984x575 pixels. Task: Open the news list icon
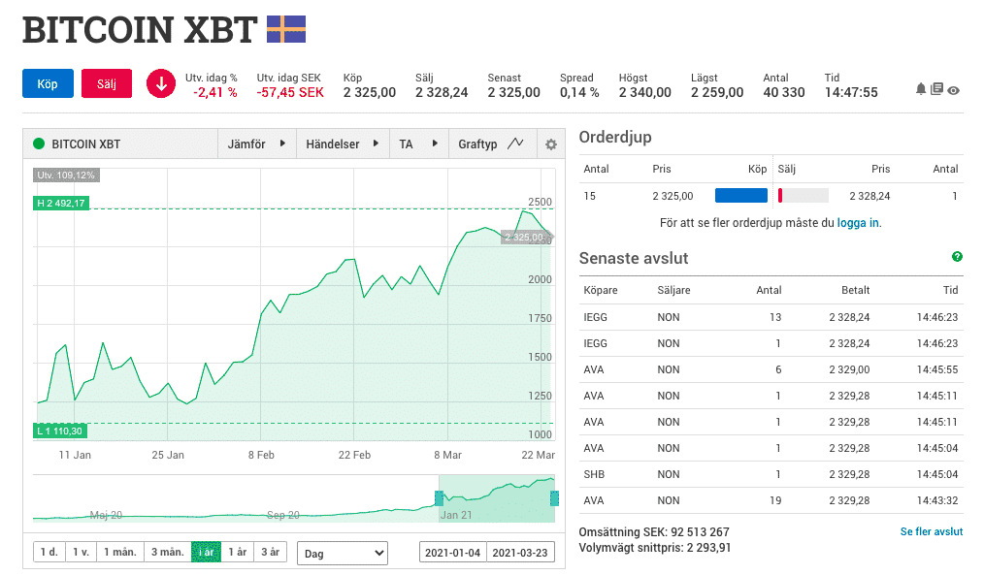click(936, 89)
